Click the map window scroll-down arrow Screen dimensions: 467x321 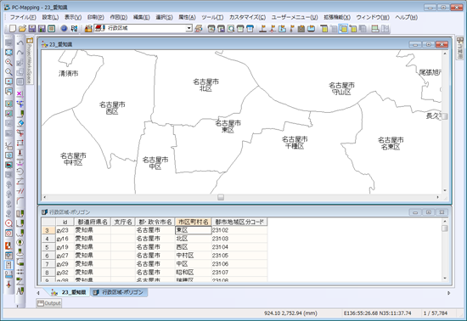coord(445,190)
